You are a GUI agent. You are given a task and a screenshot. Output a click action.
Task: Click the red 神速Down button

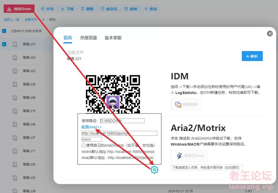click(x=19, y=9)
